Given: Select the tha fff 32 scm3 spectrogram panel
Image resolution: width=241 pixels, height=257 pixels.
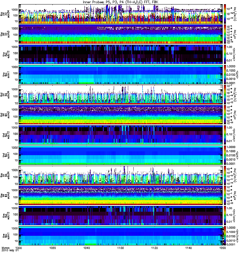Looking at the screenshot, I should click(x=121, y=34).
